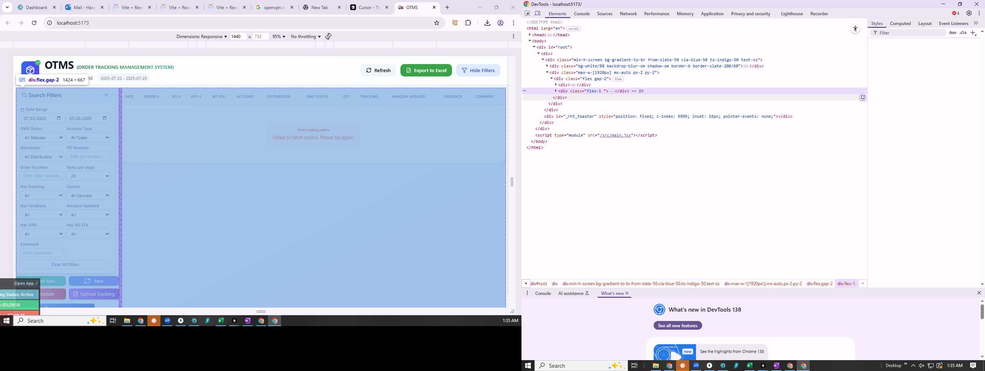
Task: Open calendar picker on 07/25/2025 date field
Action: tap(105, 118)
